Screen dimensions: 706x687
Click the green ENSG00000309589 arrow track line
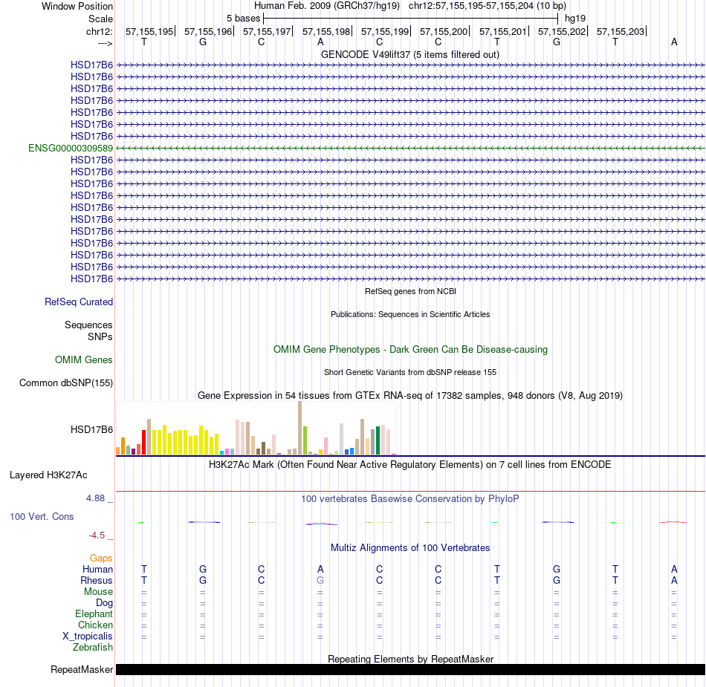[410, 148]
